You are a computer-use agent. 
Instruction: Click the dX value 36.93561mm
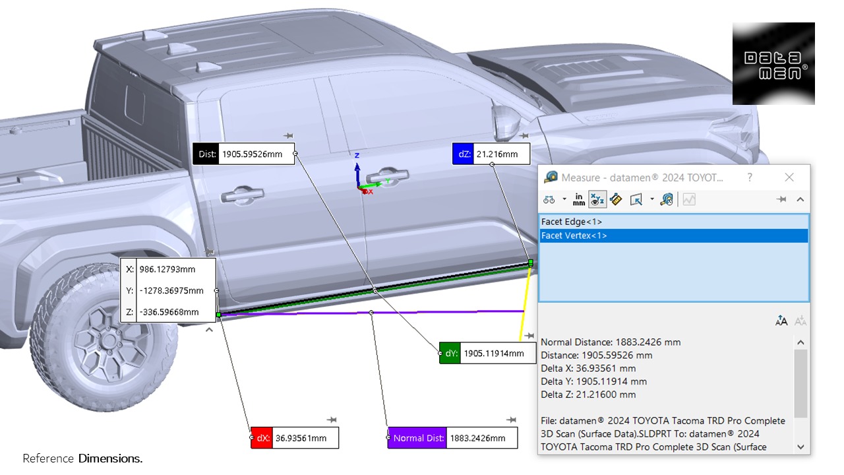tap(301, 438)
